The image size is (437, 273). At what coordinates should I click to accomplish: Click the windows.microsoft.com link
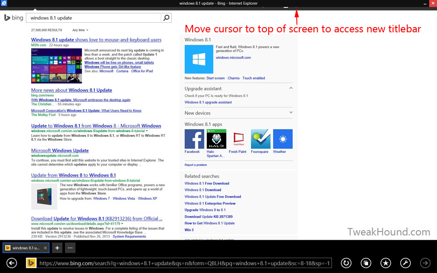click(x=233, y=58)
